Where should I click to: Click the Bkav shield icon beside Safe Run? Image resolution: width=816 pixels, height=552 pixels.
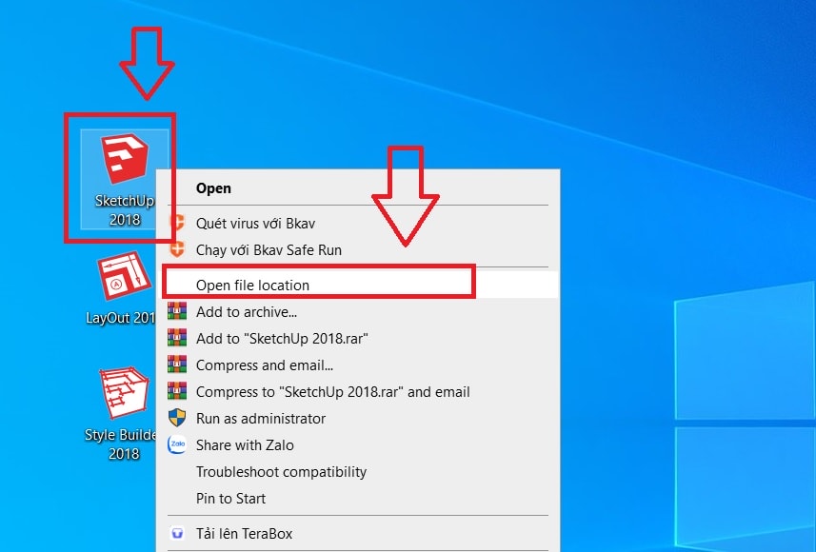pos(177,248)
